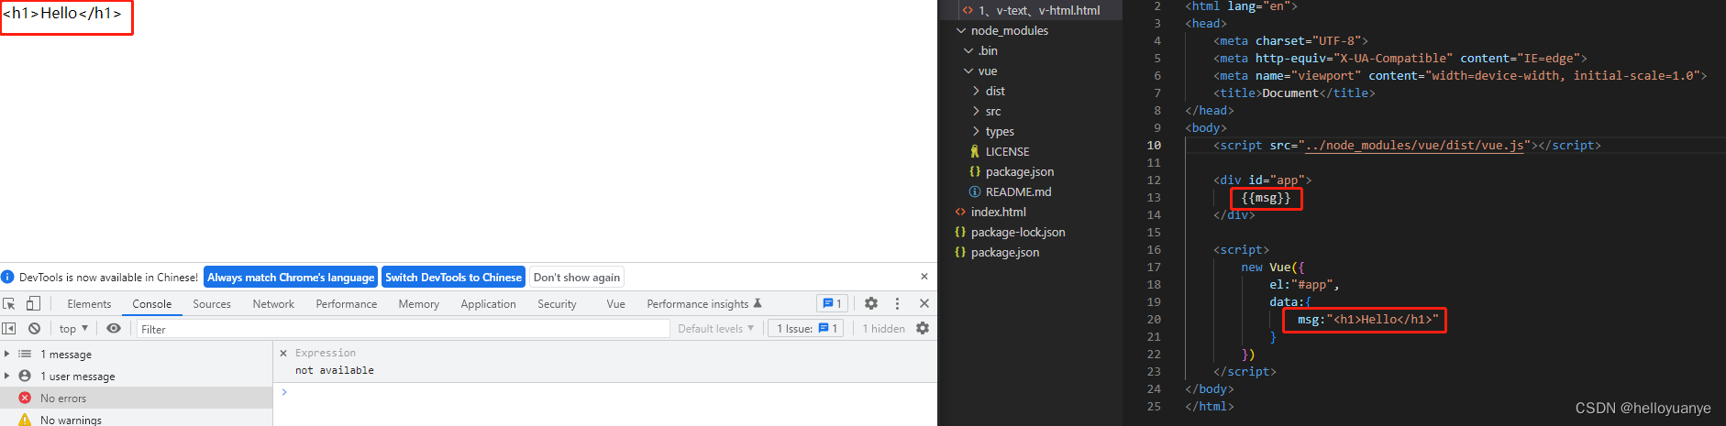Click the 1 hidden messages label
Image resolution: width=1726 pixels, height=426 pixels.
[x=883, y=328]
